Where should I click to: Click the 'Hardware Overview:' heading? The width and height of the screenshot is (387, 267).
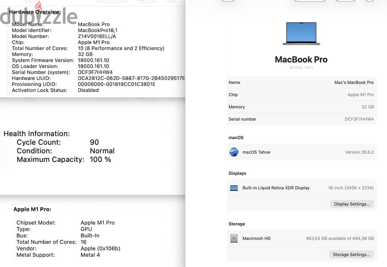click(35, 12)
